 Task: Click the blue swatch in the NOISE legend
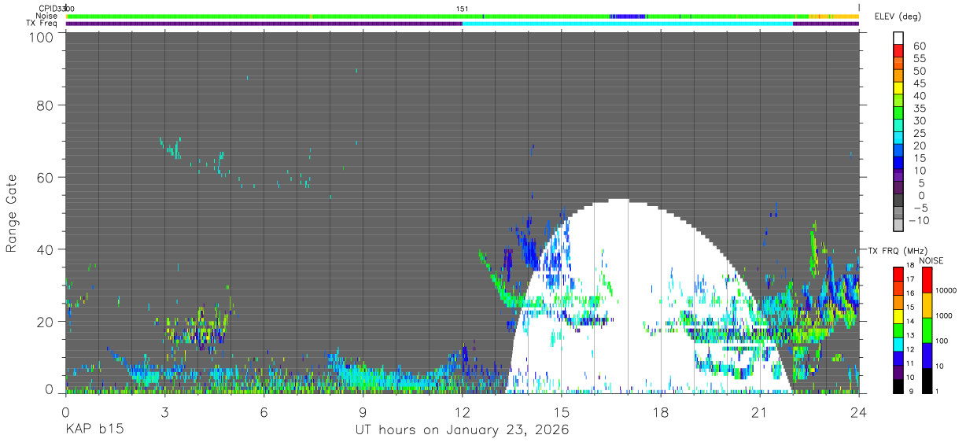[927, 355]
